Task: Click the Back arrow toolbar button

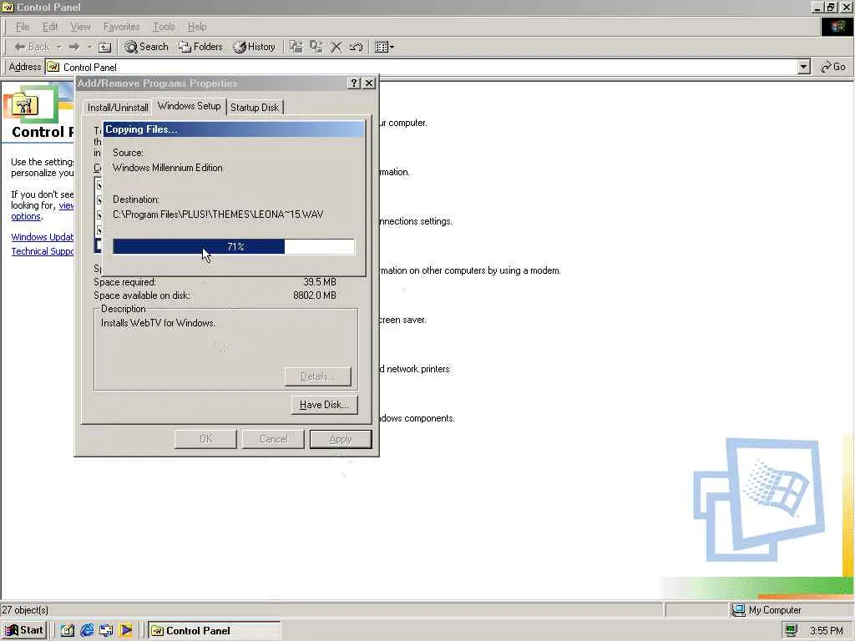Action: tap(31, 47)
